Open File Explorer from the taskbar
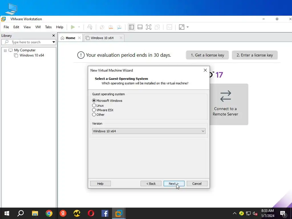 tap(35, 213)
